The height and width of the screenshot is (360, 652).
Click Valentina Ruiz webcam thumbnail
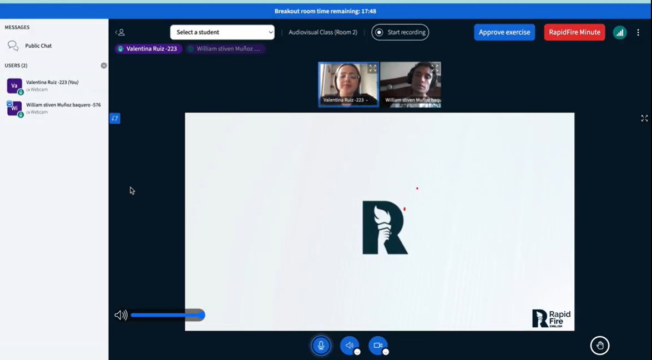pyautogui.click(x=348, y=85)
